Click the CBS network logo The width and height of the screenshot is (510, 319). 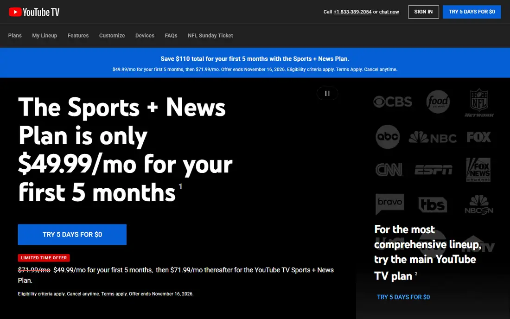point(393,102)
